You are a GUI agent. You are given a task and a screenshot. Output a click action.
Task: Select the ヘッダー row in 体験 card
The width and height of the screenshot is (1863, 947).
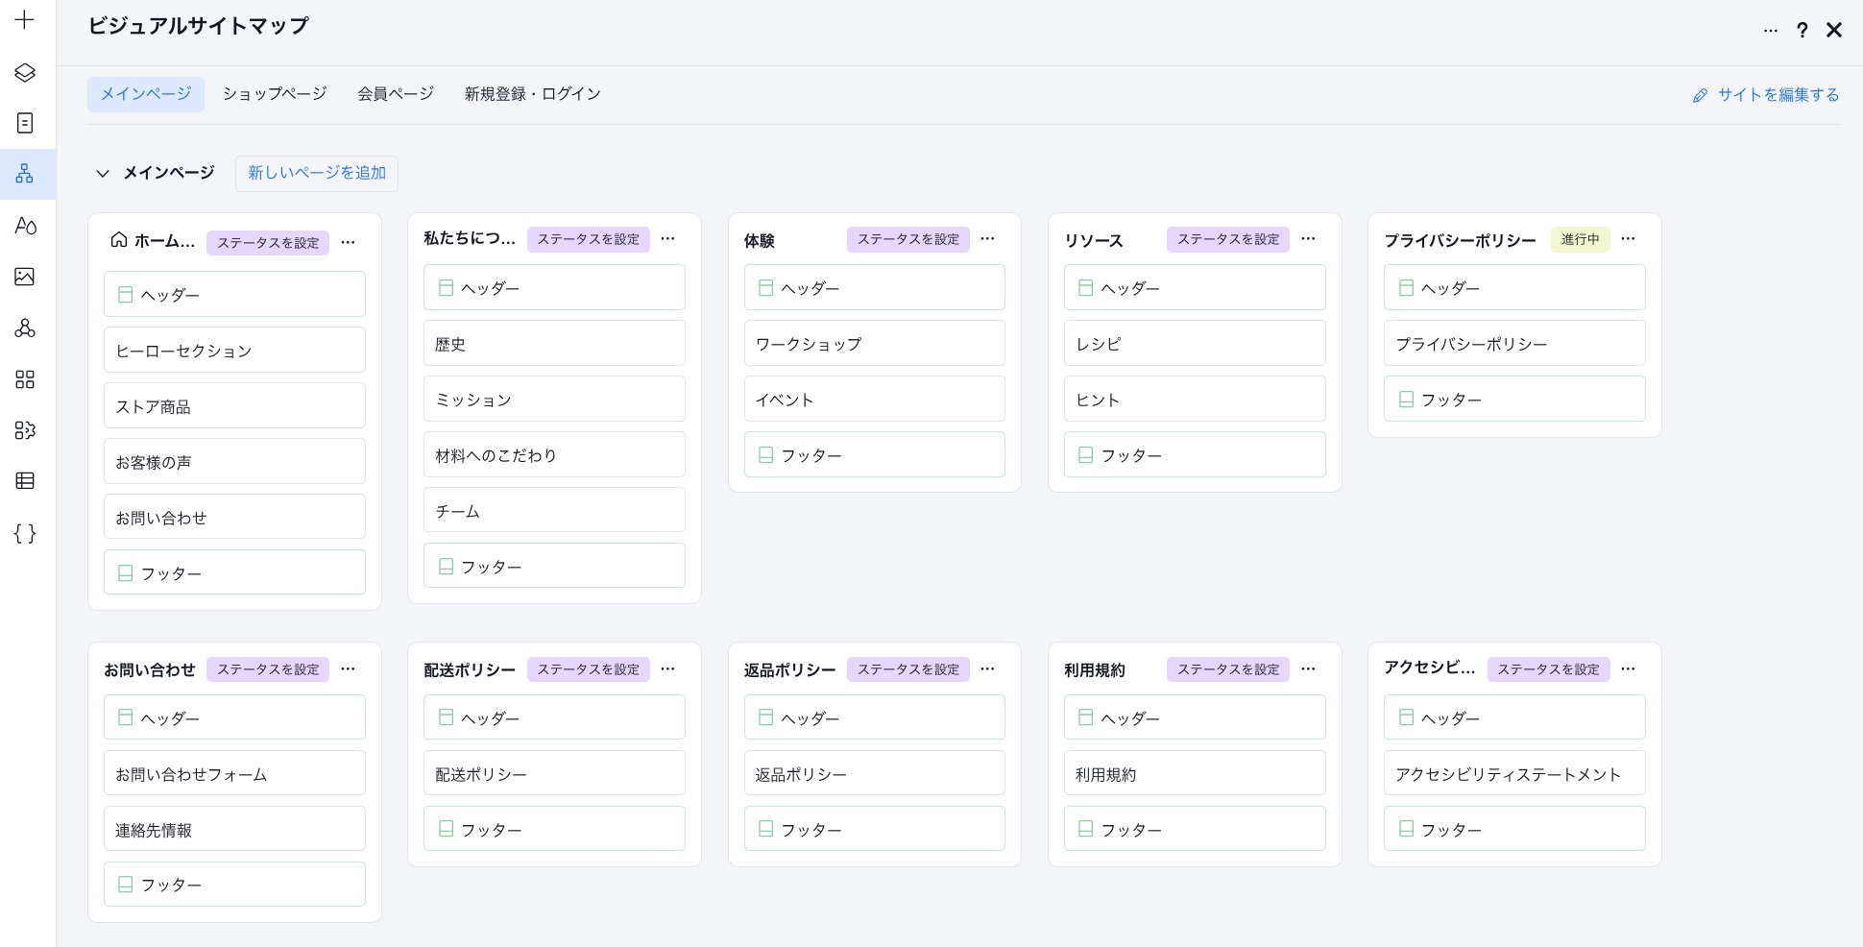875,287
